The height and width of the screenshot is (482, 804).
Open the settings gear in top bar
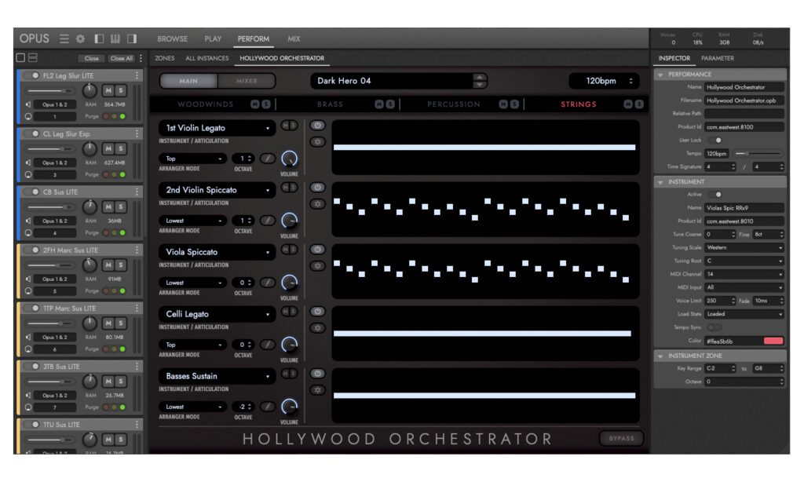81,39
